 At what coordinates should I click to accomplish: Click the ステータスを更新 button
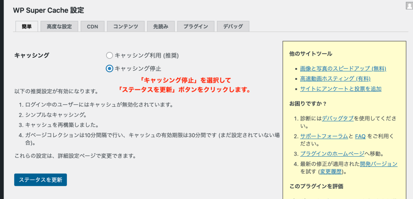click(41, 180)
